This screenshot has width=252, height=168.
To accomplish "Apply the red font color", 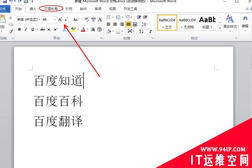I will pyautogui.click(x=83, y=29).
